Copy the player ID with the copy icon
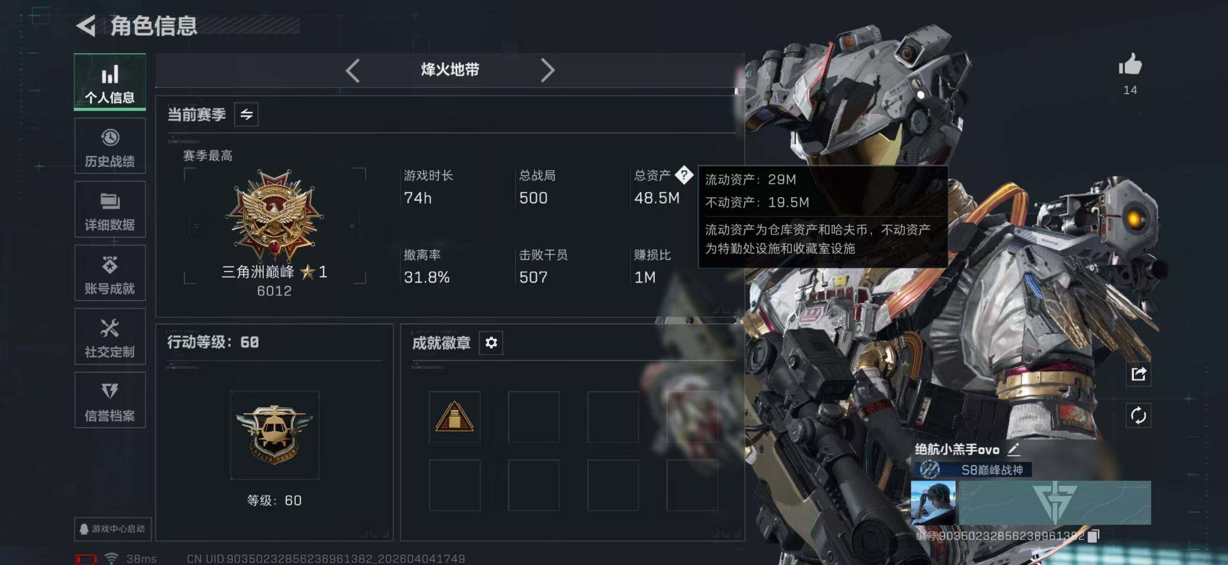 (x=1093, y=536)
